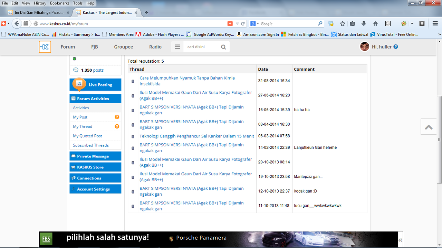Click the question mark beside My Post
Image resolution: width=442 pixels, height=248 pixels.
point(117,117)
